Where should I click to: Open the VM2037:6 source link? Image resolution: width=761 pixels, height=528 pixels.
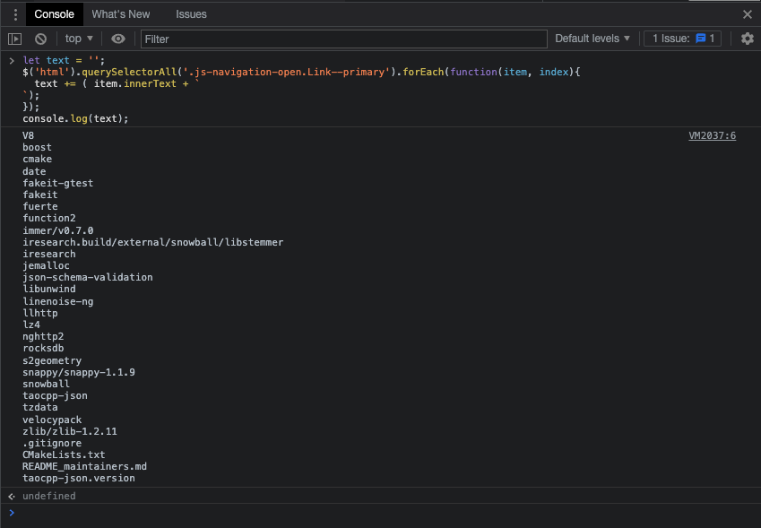tap(712, 136)
